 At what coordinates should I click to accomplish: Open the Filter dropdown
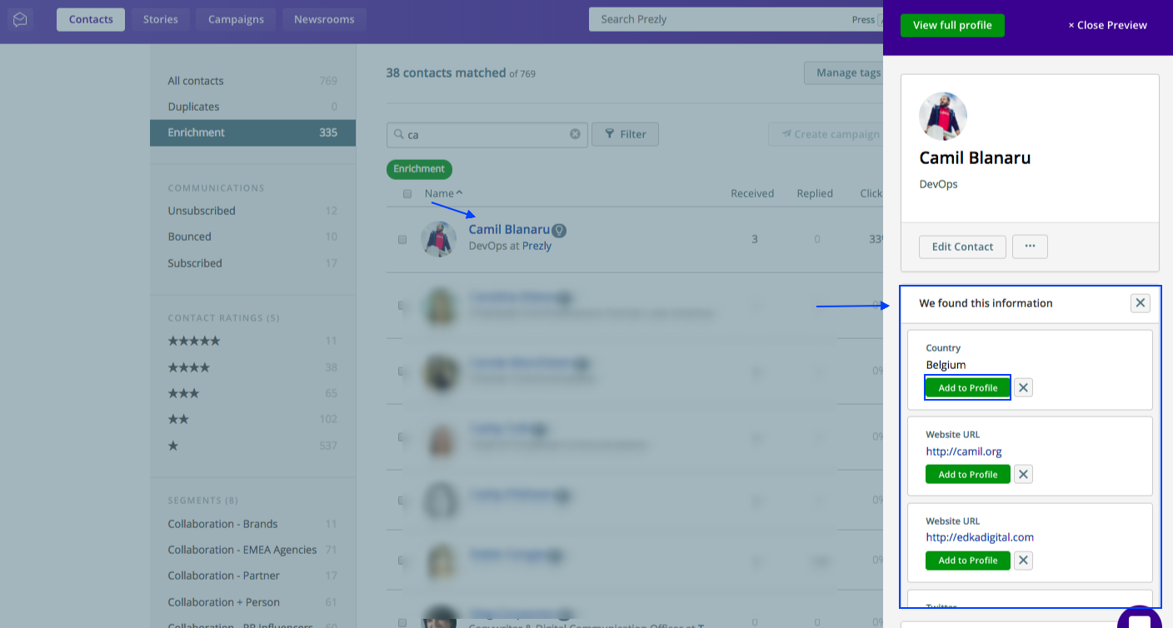[625, 134]
